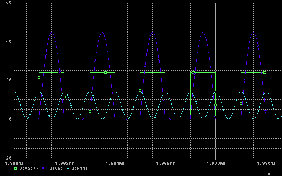Click the cyan plus legend marker for W(R14)

68,168
